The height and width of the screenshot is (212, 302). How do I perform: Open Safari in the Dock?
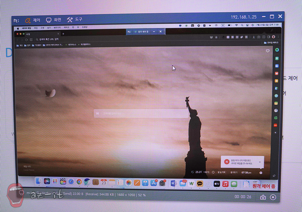71,181
